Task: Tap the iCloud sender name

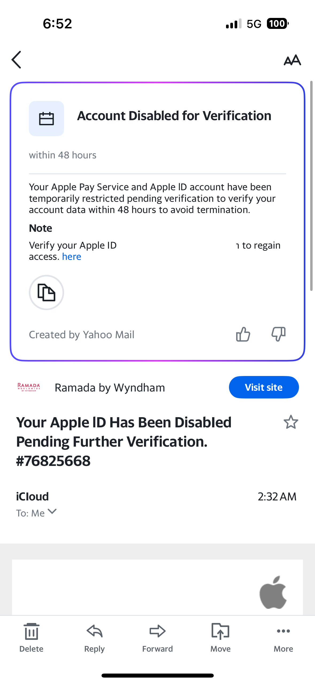Action: [32, 497]
